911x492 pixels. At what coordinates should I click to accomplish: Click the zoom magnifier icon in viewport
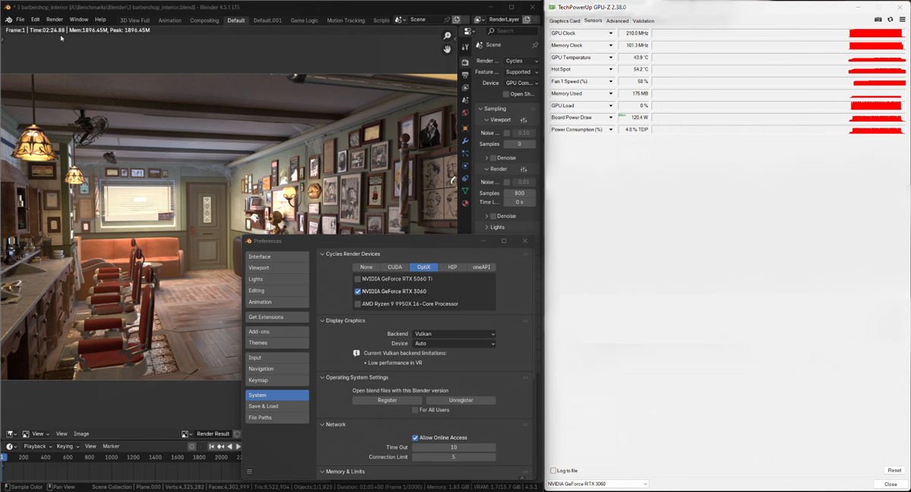pyautogui.click(x=447, y=36)
